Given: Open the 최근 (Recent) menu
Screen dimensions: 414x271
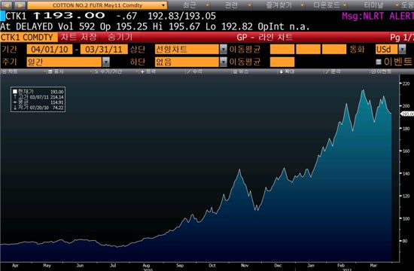Looking at the screenshot, I should (x=189, y=5).
